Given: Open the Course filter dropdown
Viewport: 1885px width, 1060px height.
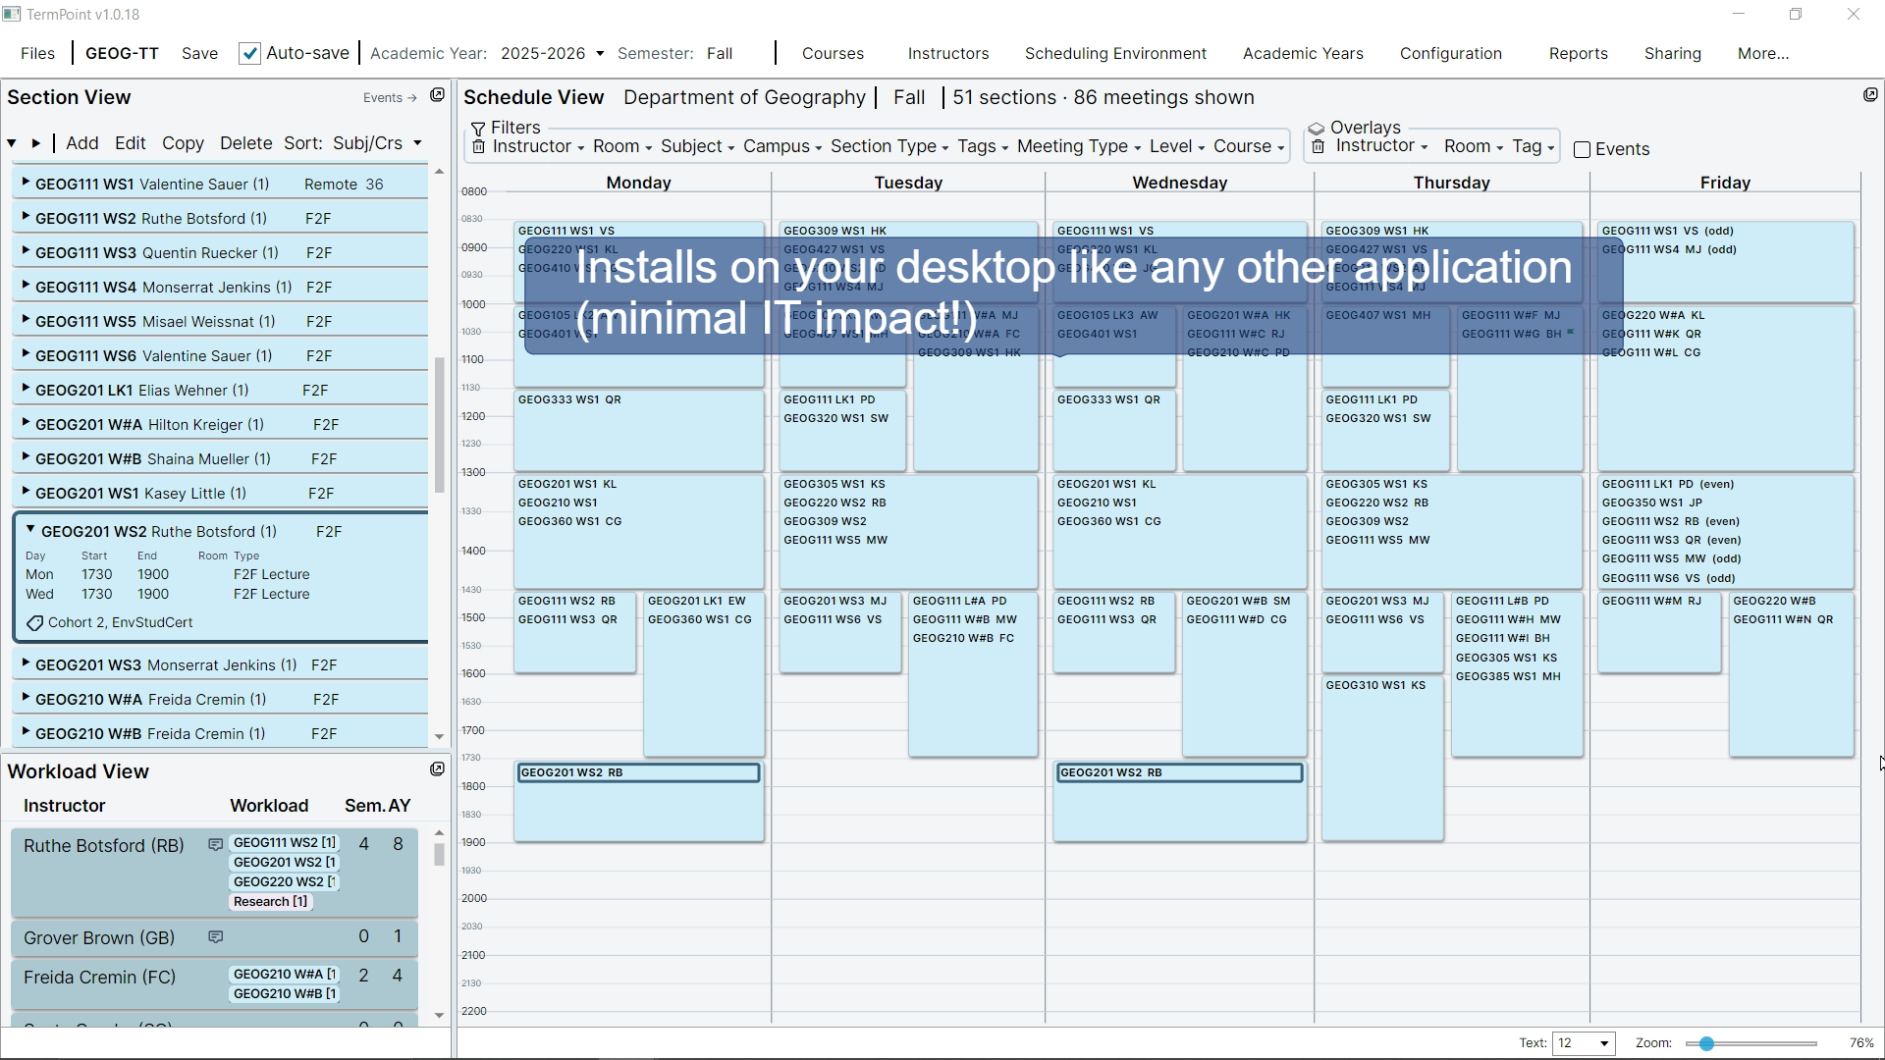Looking at the screenshot, I should pyautogui.click(x=1248, y=147).
